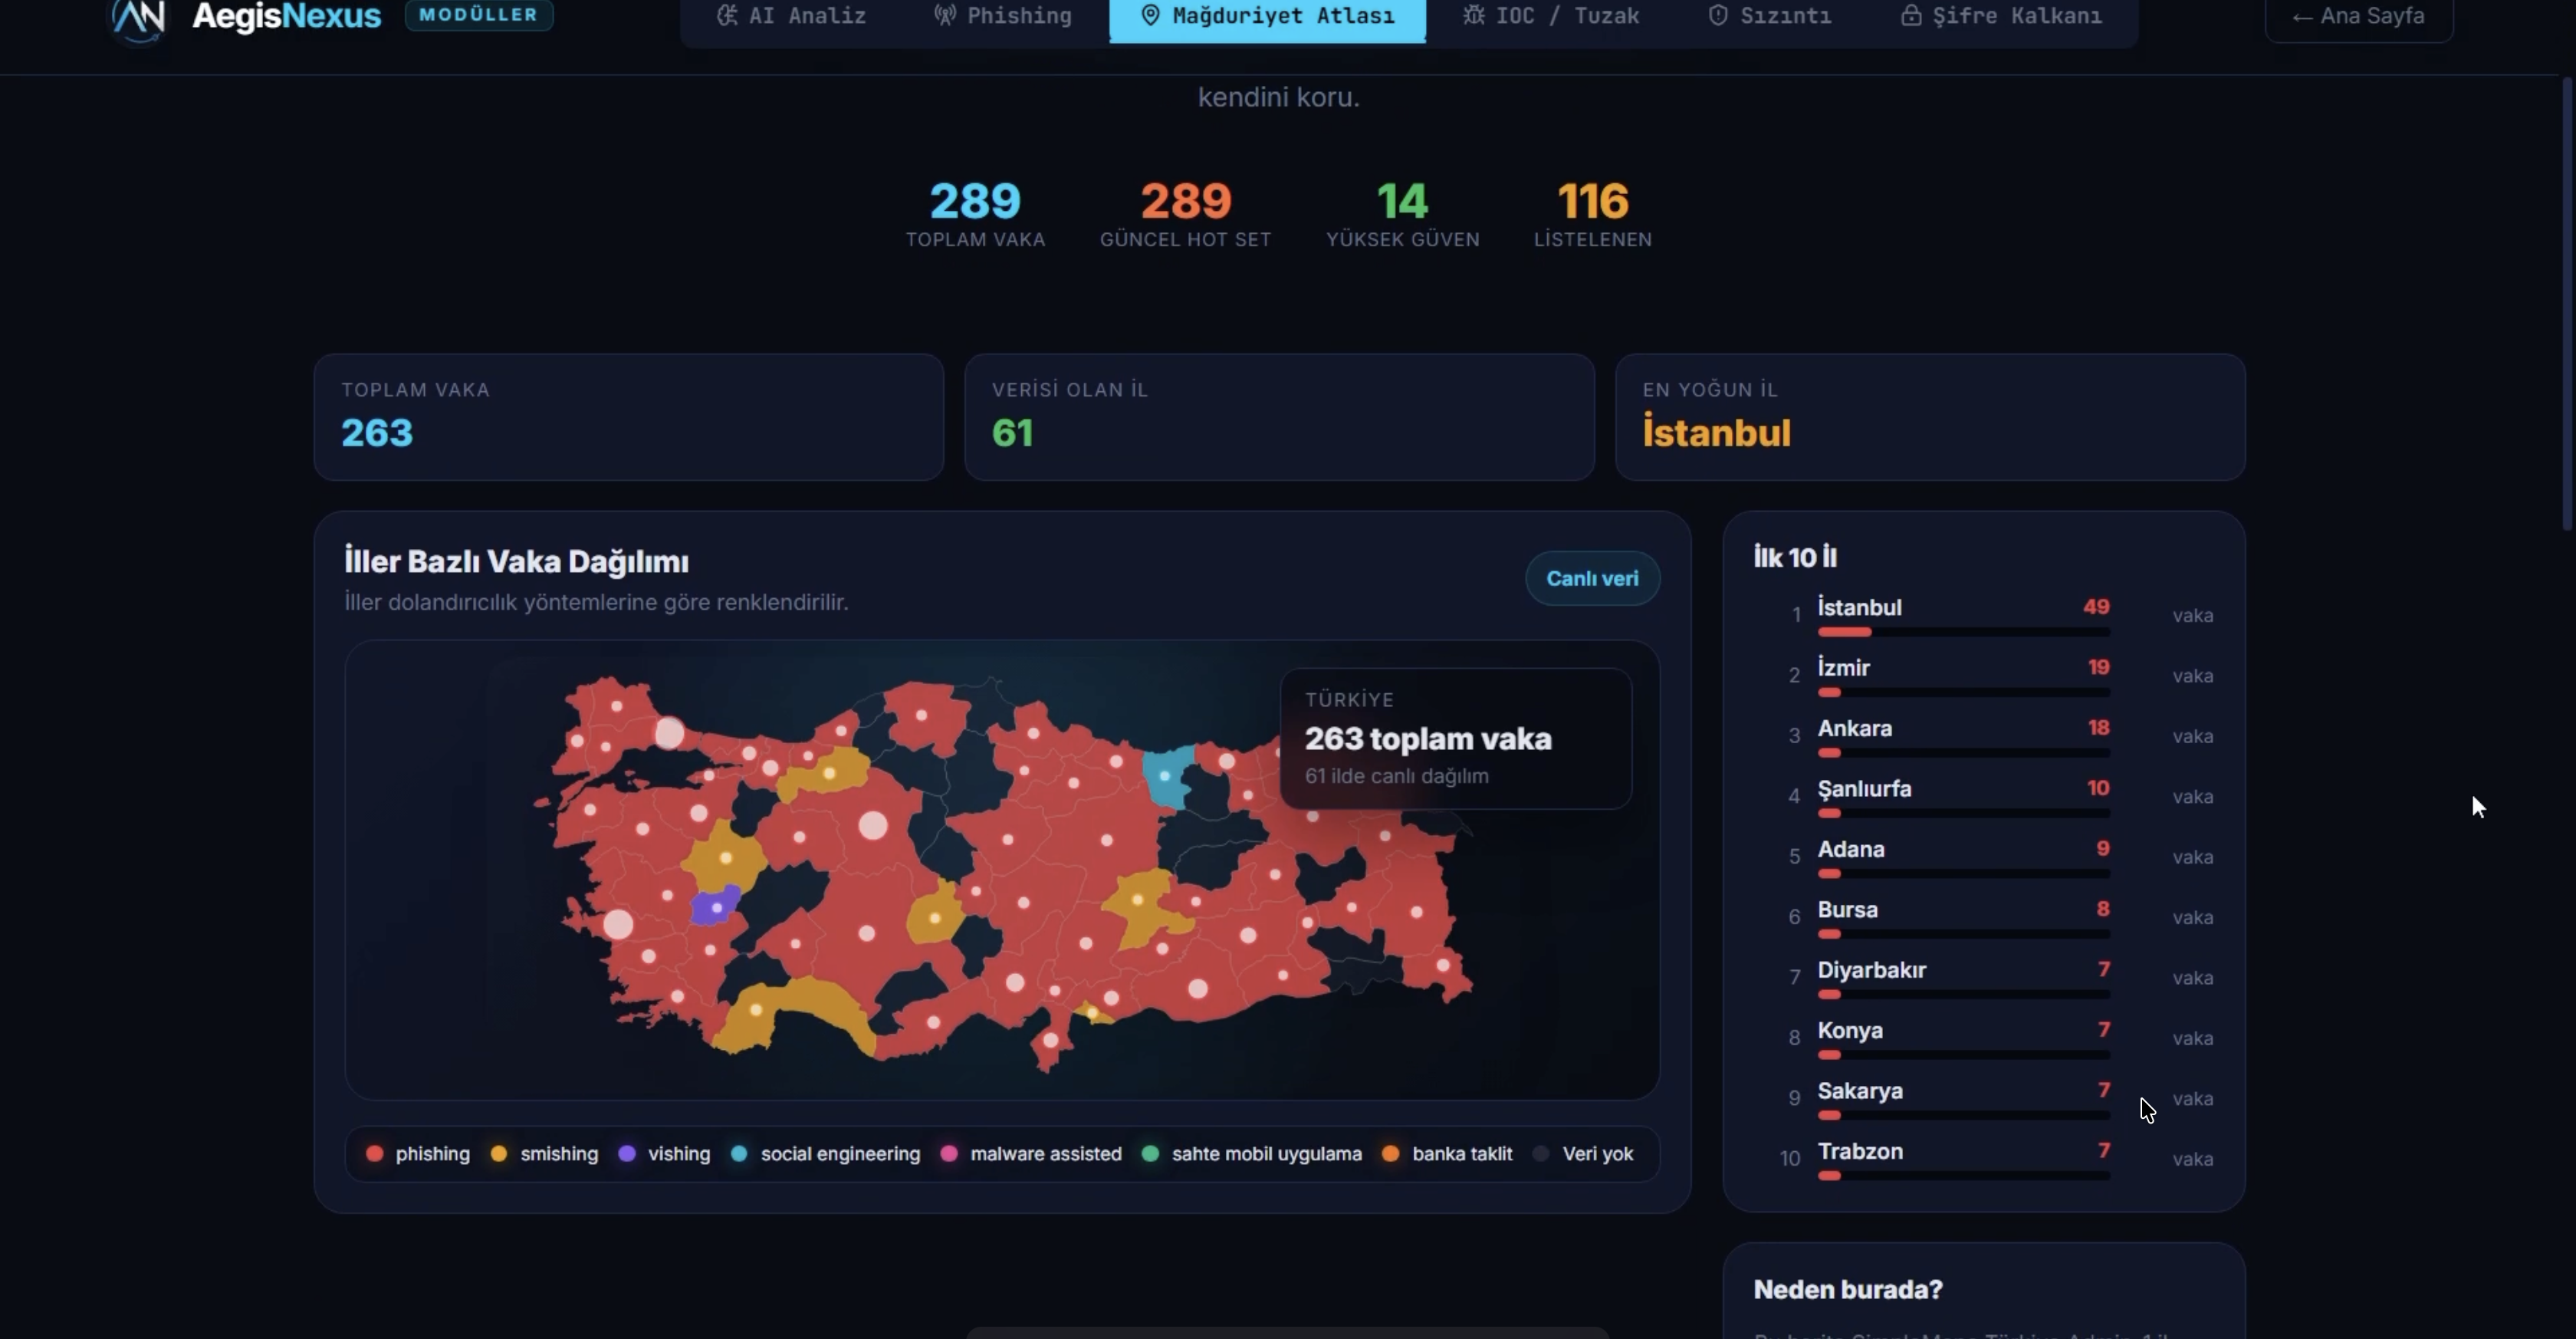Click the 289 TOPLAM VAKA stat
2576x1339 pixels.
click(x=975, y=214)
